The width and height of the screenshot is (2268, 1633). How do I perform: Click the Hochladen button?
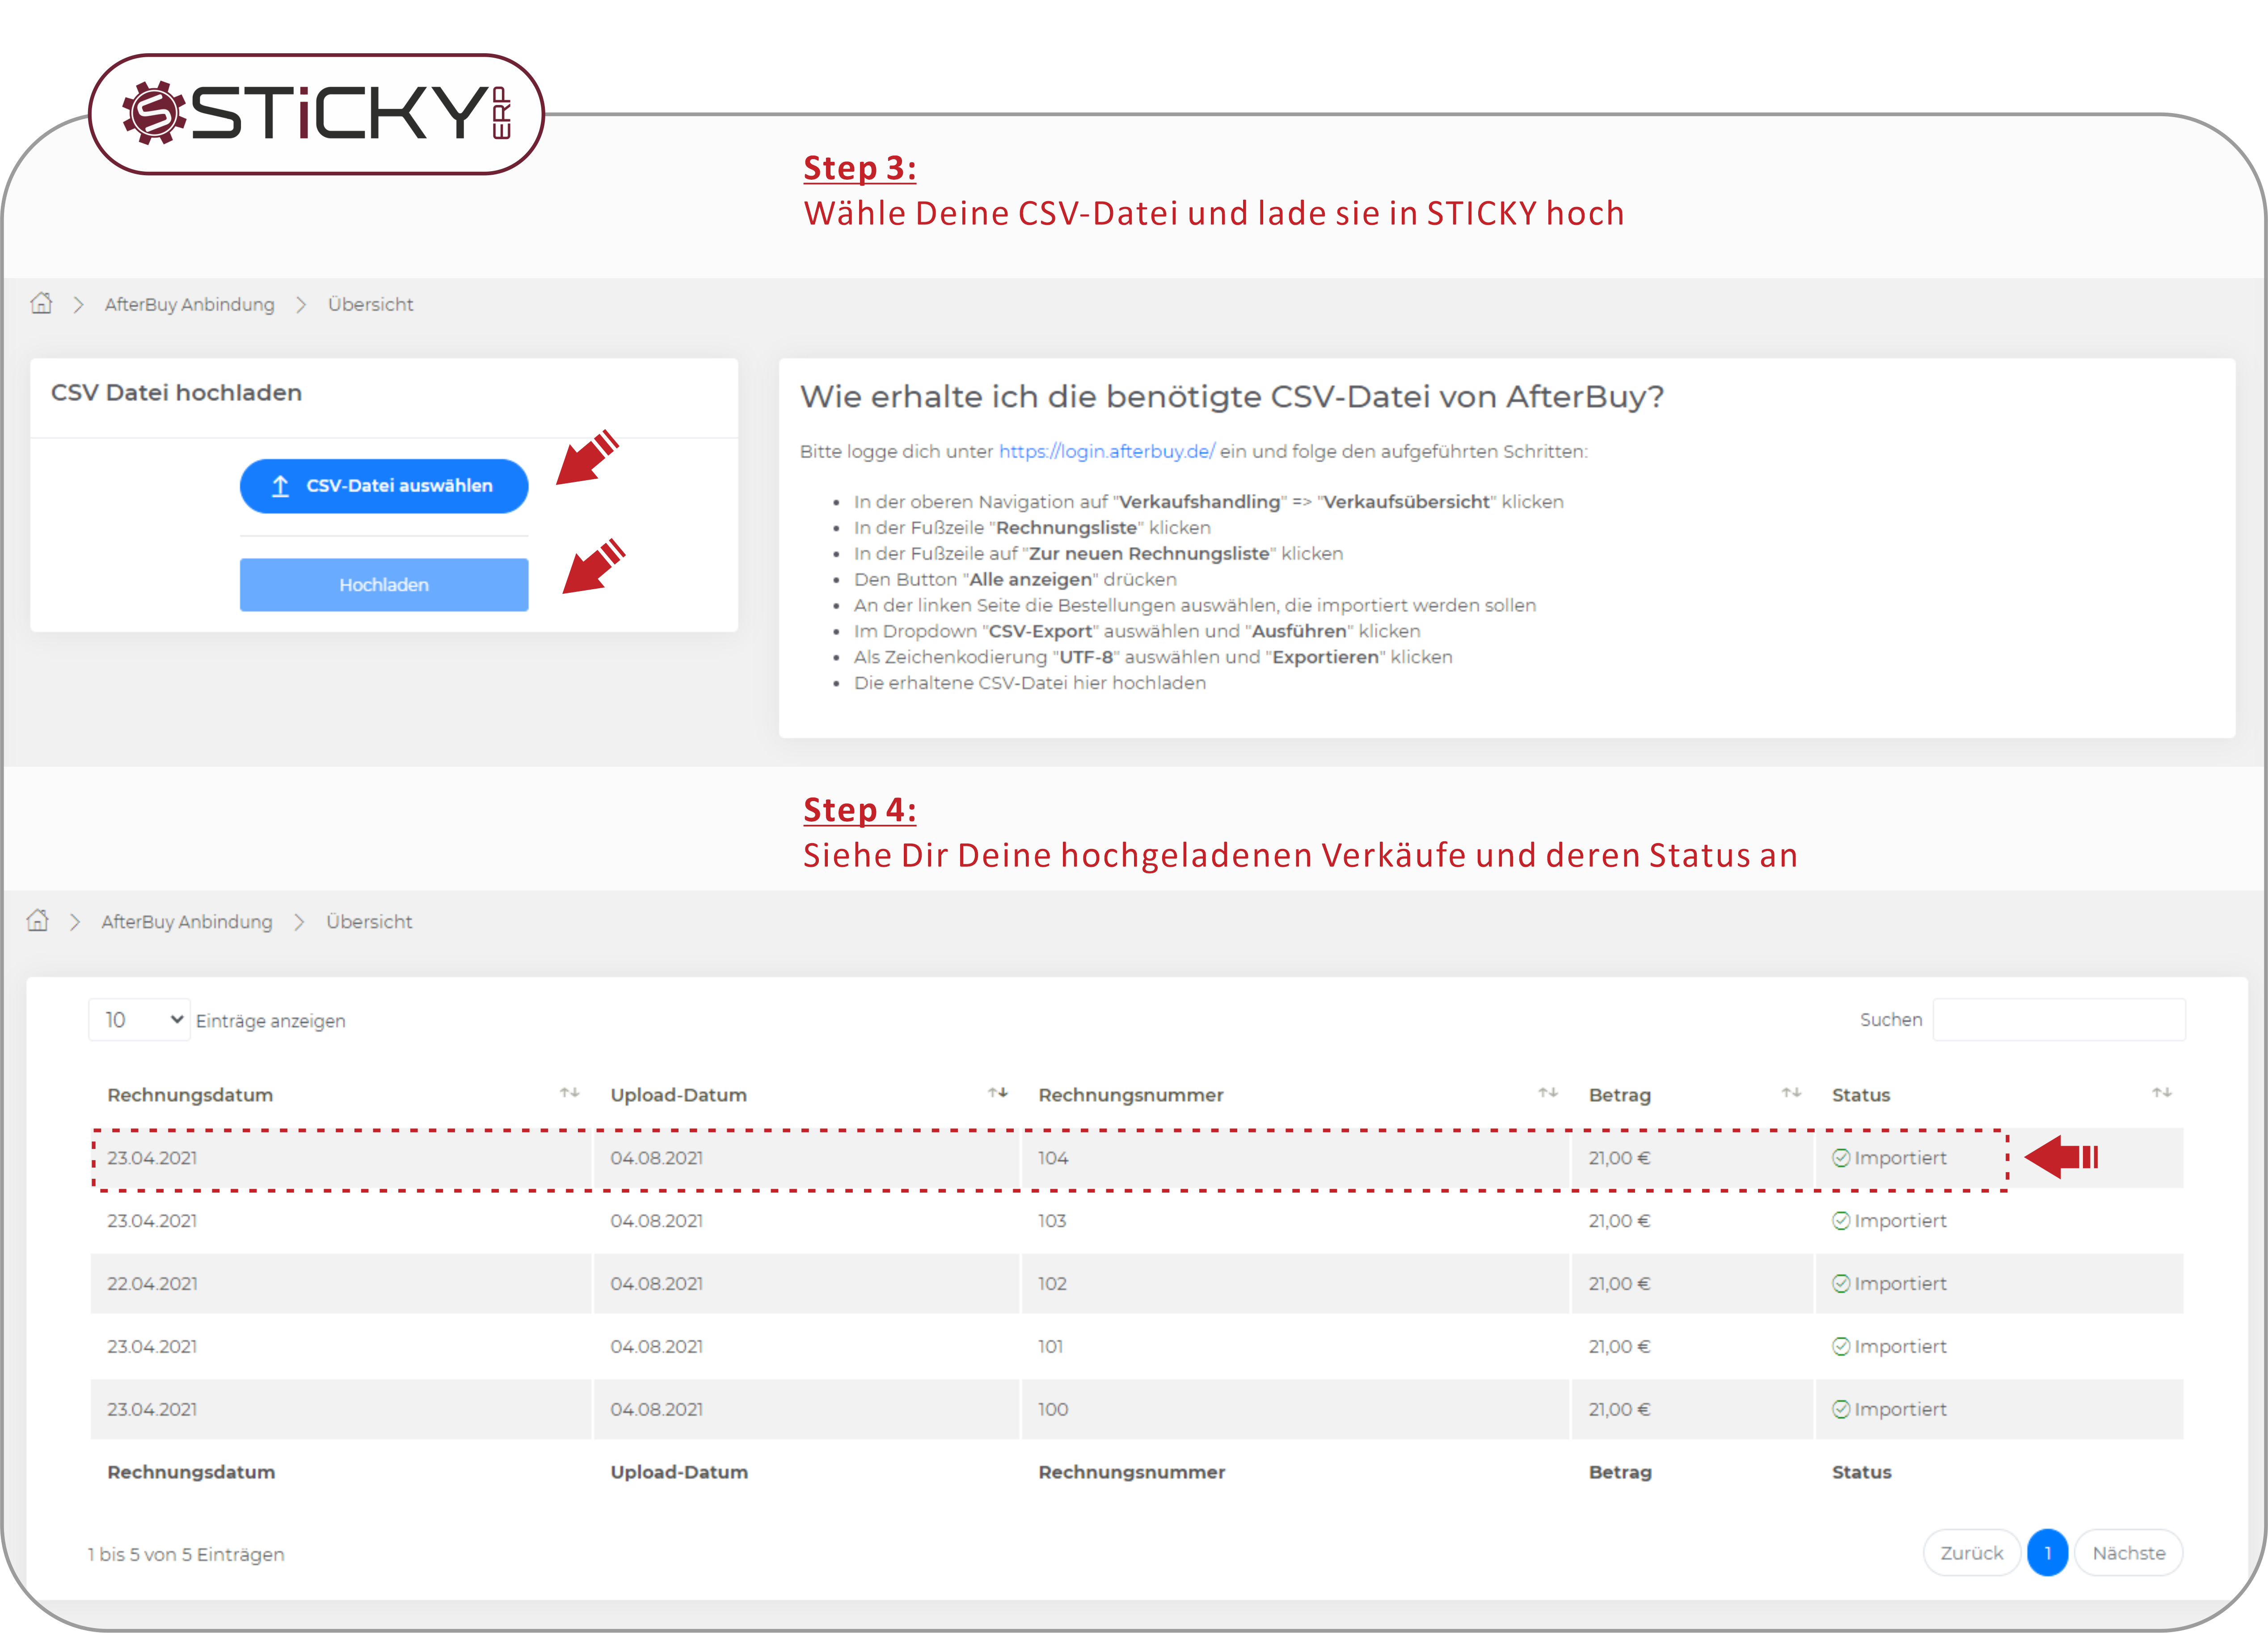click(x=384, y=585)
